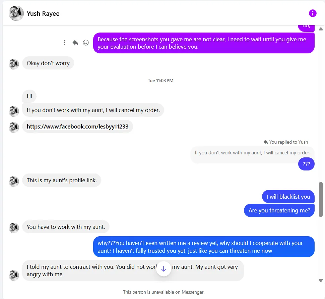325x299 pixels.
Task: Click the three-dot more options icon
Action: 65,43
